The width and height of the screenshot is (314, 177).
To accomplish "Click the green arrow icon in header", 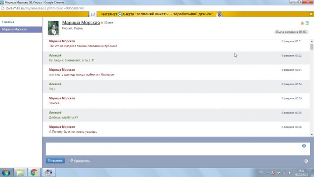I will click(307, 23).
